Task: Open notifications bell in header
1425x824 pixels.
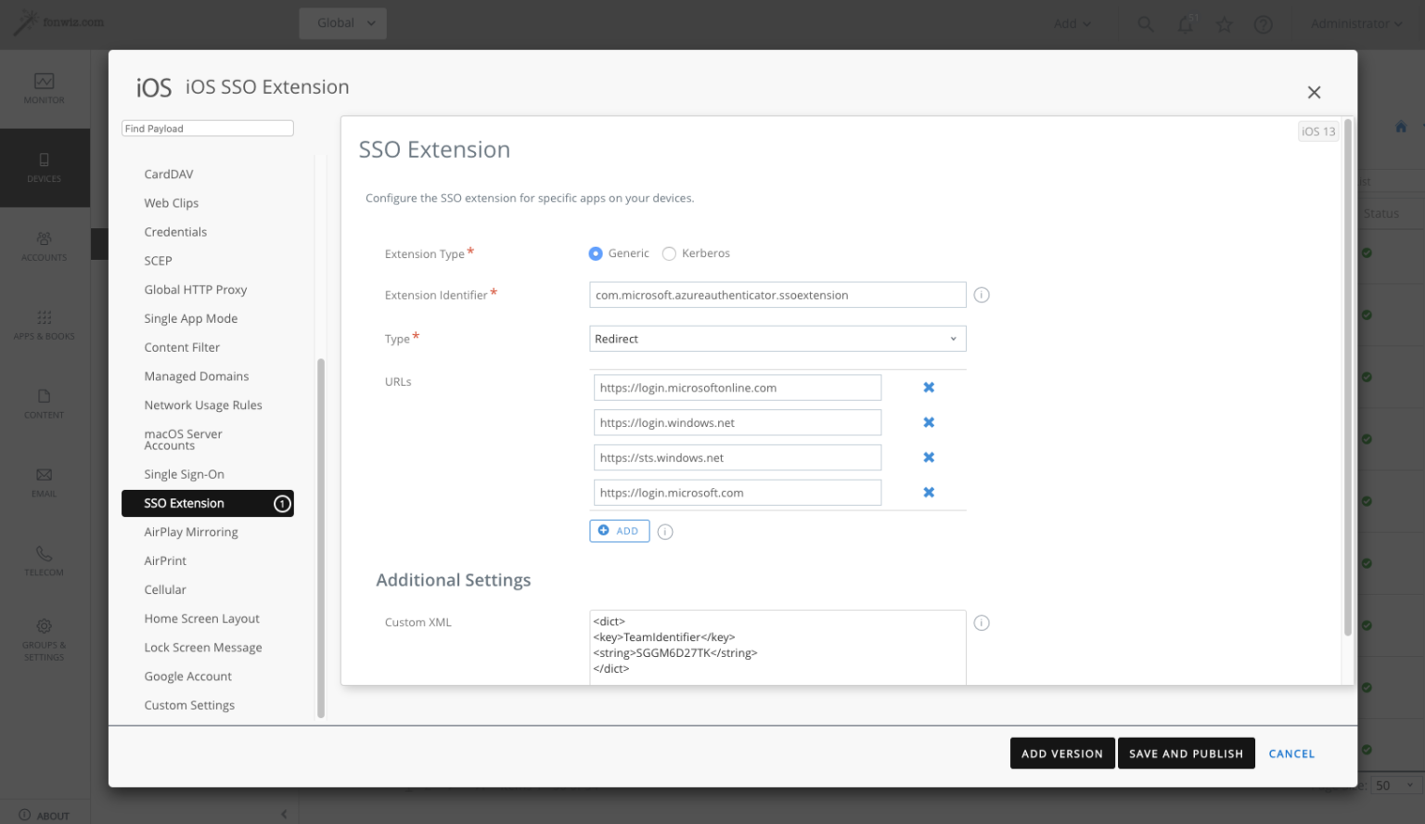Action: [x=1186, y=24]
